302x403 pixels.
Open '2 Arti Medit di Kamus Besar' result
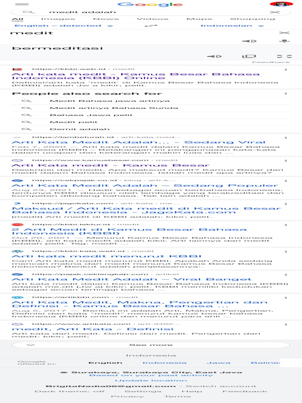pos(129,231)
